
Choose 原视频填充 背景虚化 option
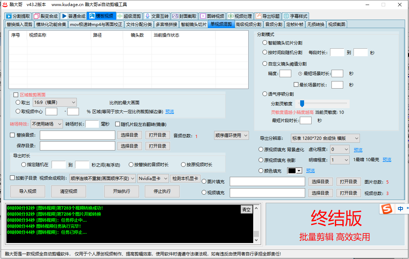(x=261, y=149)
